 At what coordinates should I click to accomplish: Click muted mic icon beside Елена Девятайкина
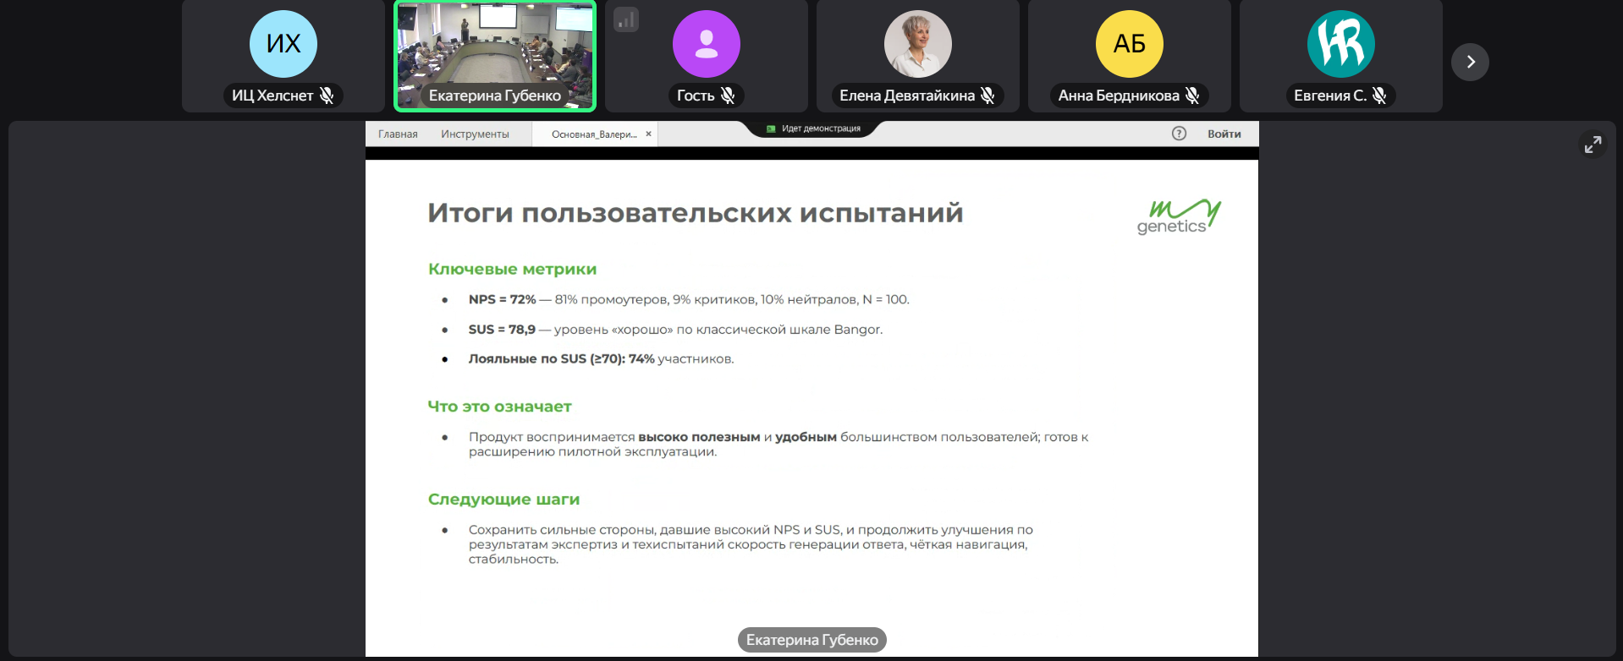pos(988,96)
